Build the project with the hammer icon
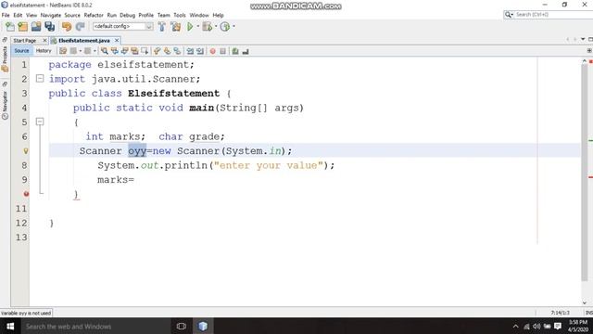The width and height of the screenshot is (593, 334). tap(162, 27)
